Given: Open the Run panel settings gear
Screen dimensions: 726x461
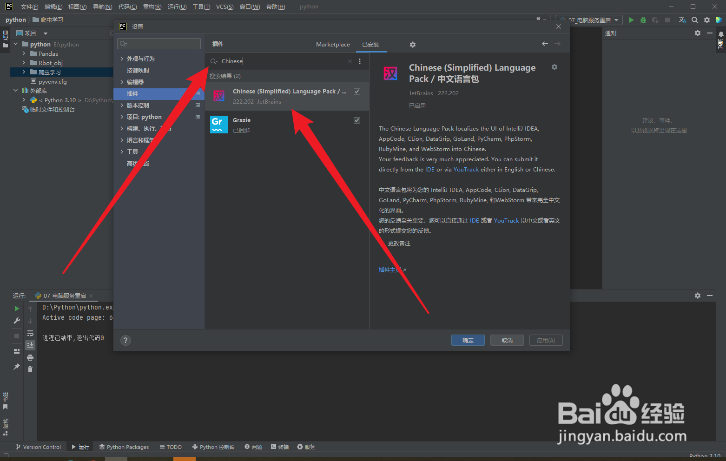Looking at the screenshot, I should coord(698,296).
